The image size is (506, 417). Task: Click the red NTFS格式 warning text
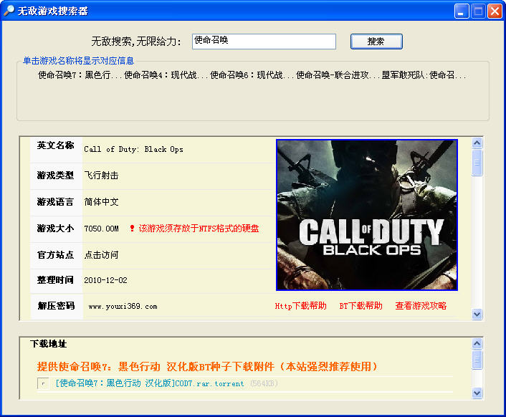(199, 229)
